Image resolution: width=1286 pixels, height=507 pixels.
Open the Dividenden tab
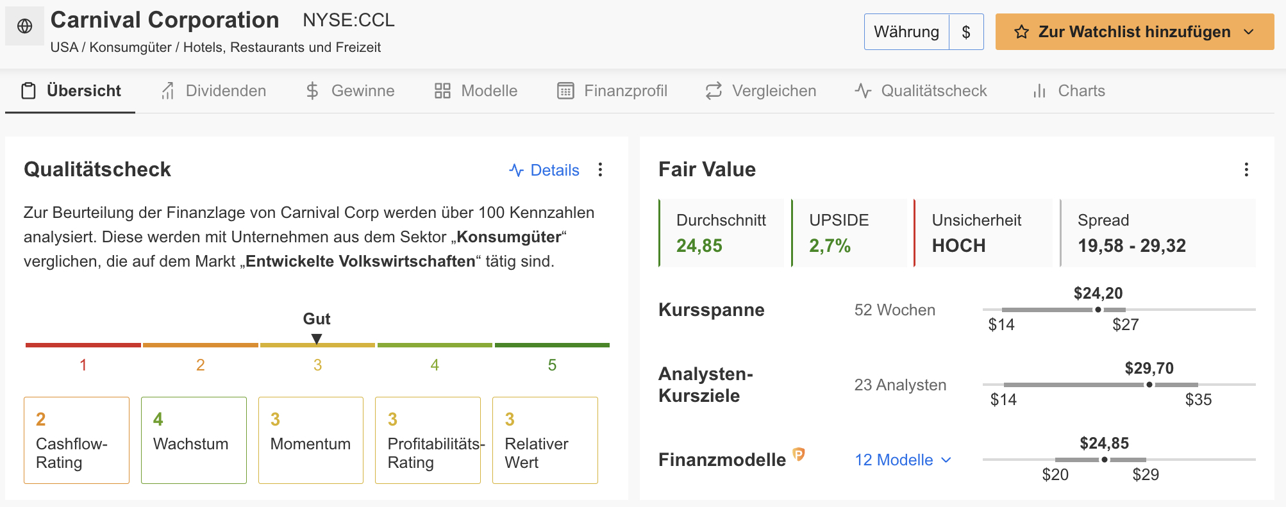click(213, 91)
